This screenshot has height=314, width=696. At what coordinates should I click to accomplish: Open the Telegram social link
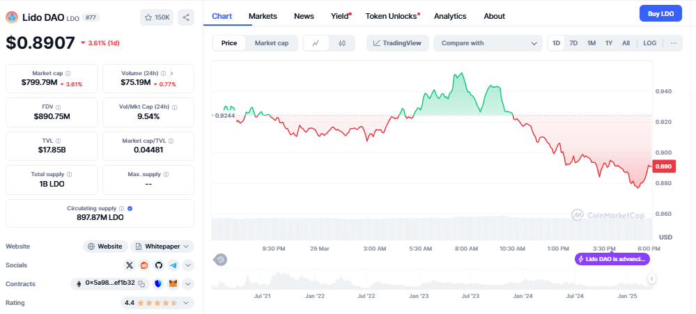tap(173, 265)
